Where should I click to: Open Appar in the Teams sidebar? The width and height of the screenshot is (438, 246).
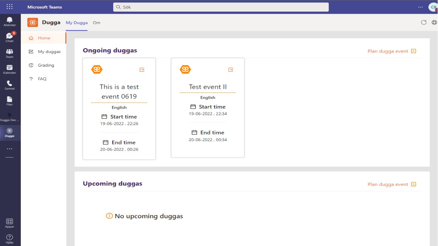(10, 223)
